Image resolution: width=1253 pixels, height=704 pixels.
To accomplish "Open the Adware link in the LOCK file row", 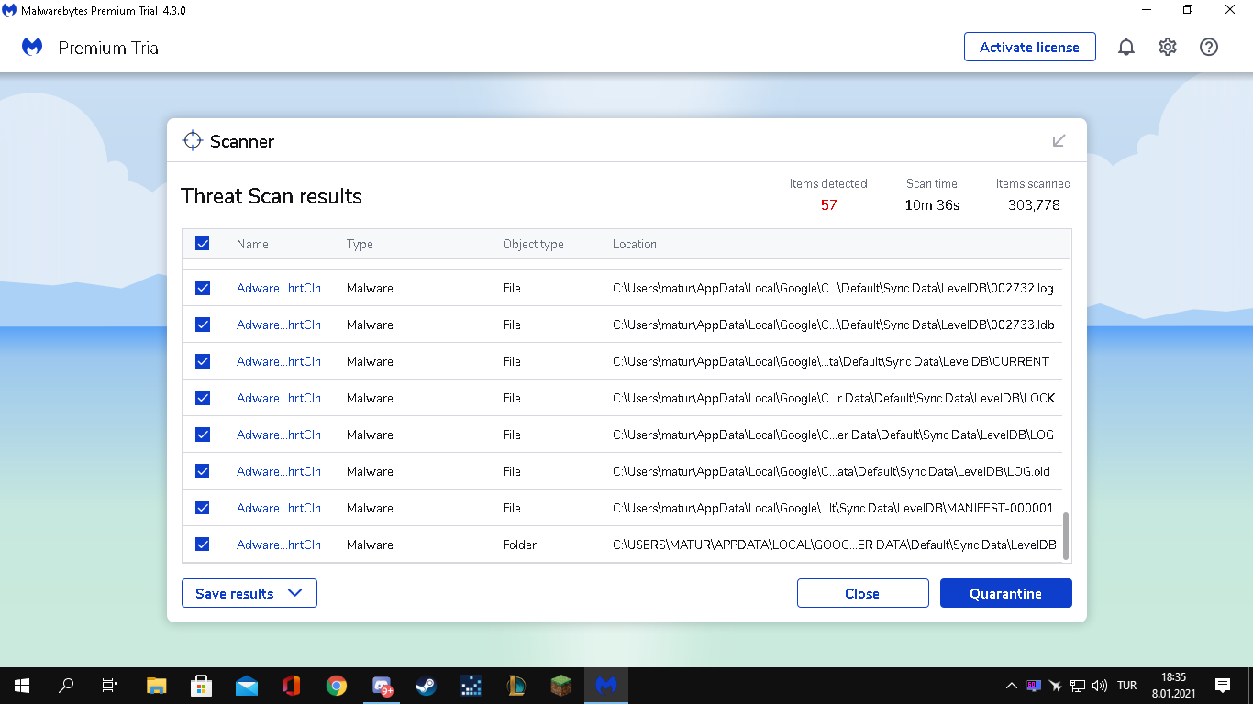I will (x=279, y=398).
